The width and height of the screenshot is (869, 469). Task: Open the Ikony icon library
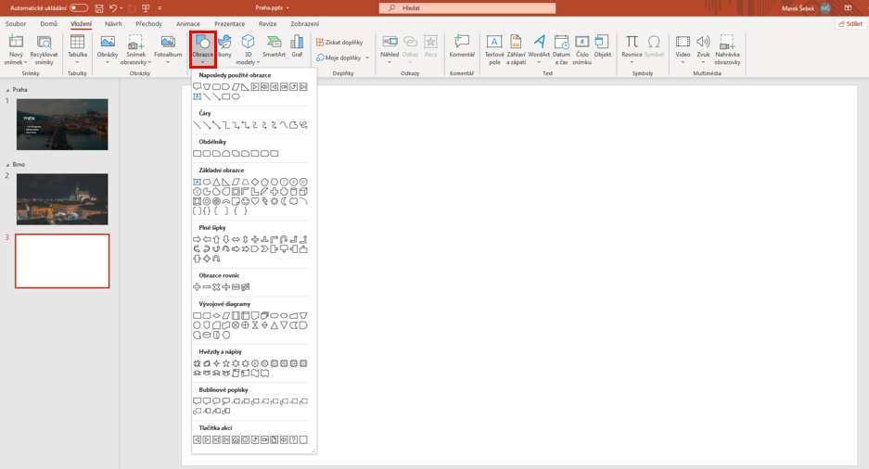click(x=224, y=46)
